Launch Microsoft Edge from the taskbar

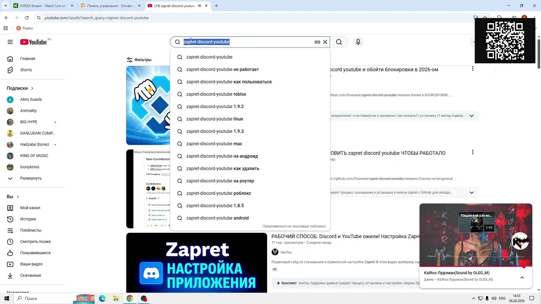[x=102, y=299]
